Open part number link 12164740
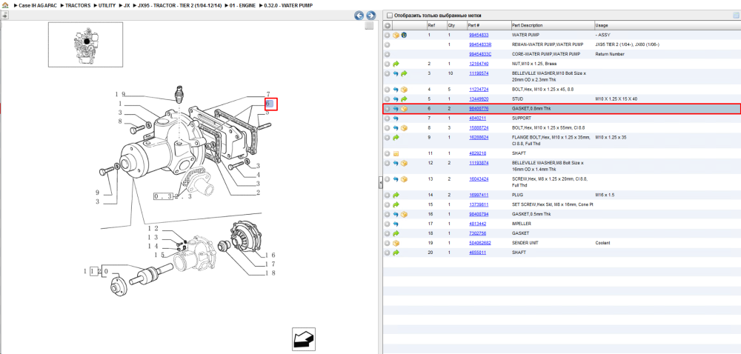 tap(478, 64)
